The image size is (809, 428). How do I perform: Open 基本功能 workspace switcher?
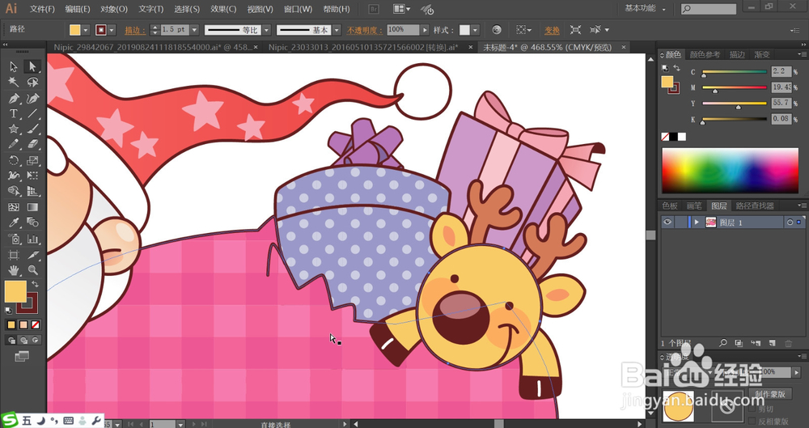[x=645, y=9]
